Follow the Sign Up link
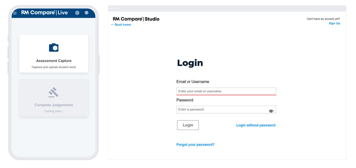The image size is (356, 168). click(334, 23)
